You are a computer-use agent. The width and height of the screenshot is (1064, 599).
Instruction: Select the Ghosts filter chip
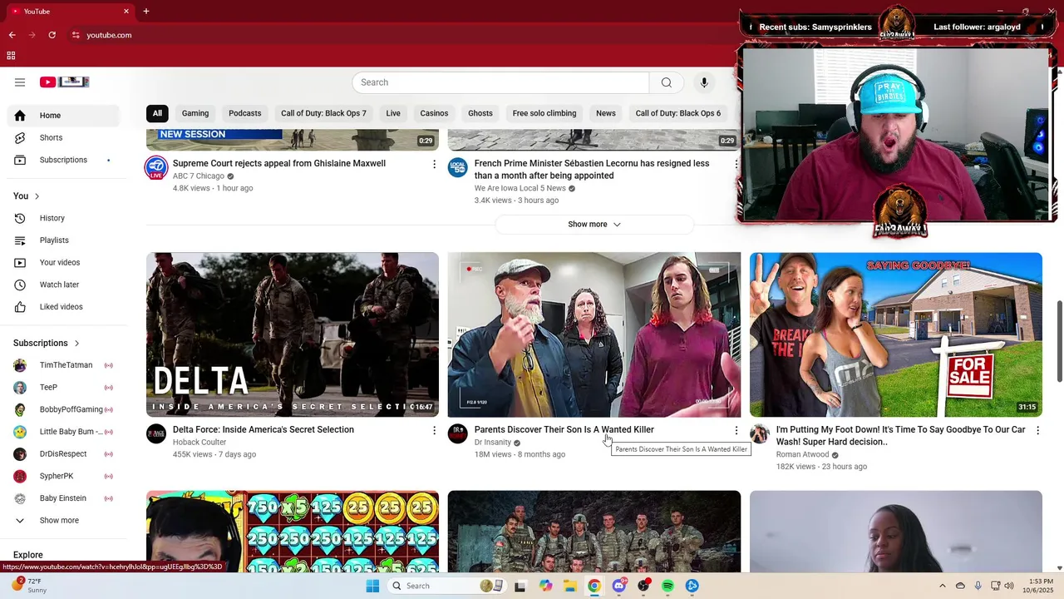(480, 113)
